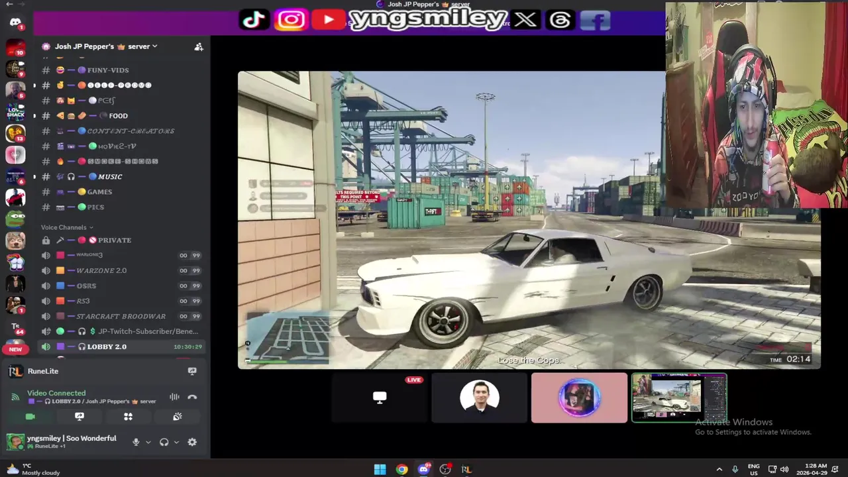Select the pink participant tile

tap(579, 397)
